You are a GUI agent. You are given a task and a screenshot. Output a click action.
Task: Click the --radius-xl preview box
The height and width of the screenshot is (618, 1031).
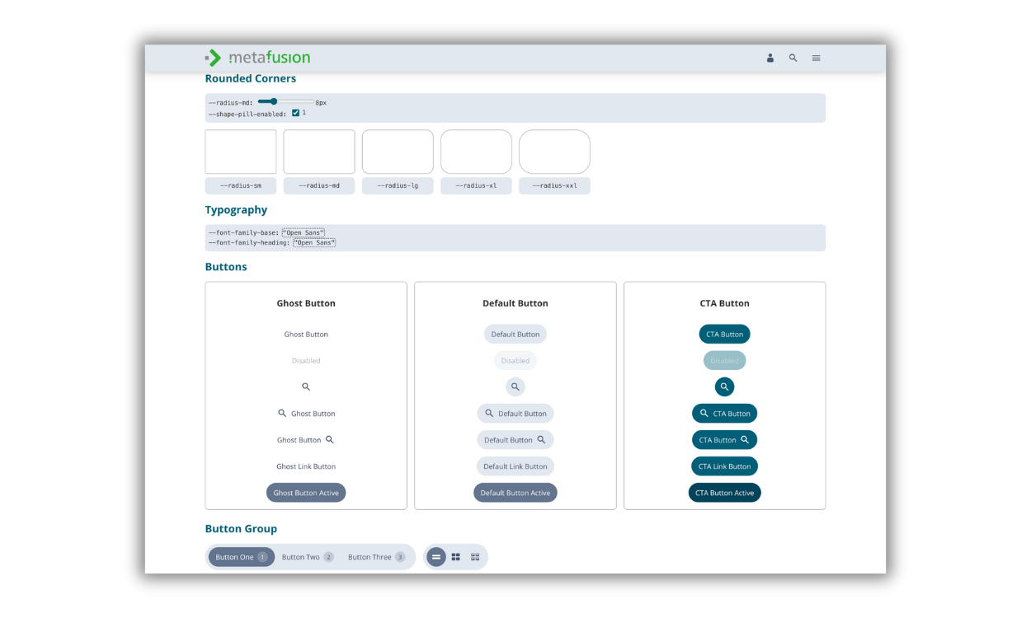[476, 151]
